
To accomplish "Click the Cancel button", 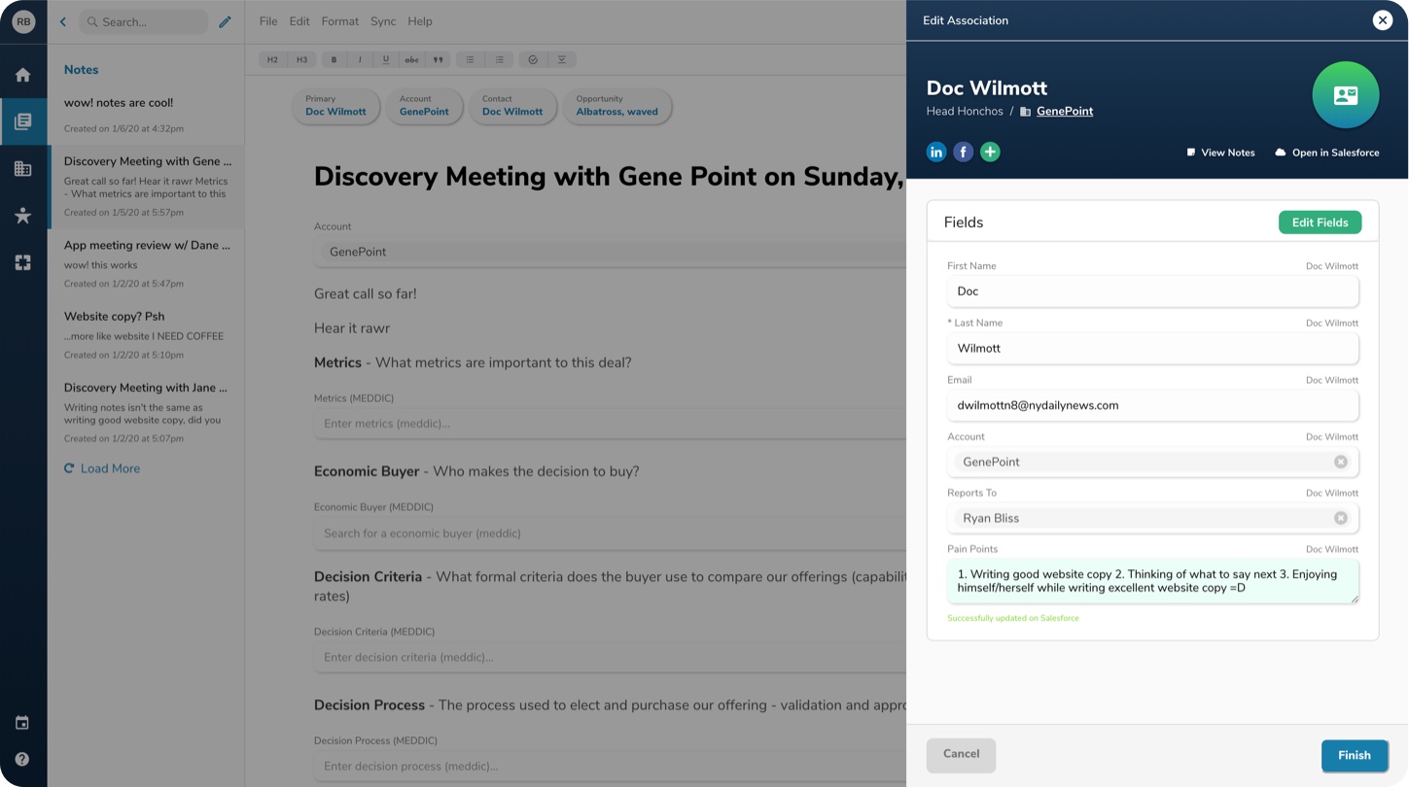I will point(961,754).
